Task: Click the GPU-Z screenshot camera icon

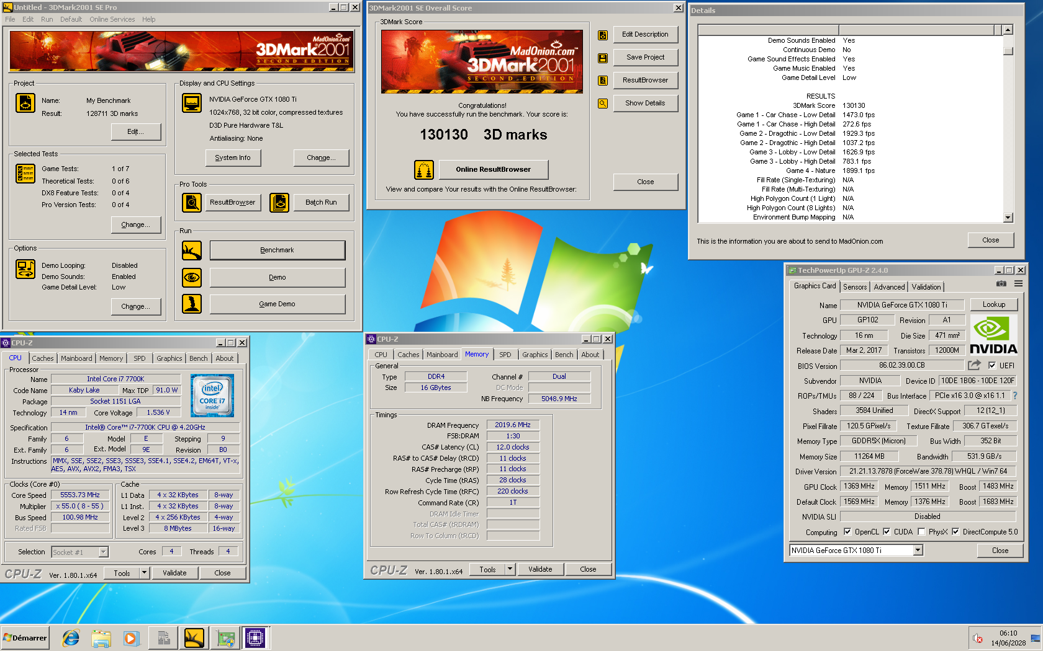Action: [x=1001, y=283]
